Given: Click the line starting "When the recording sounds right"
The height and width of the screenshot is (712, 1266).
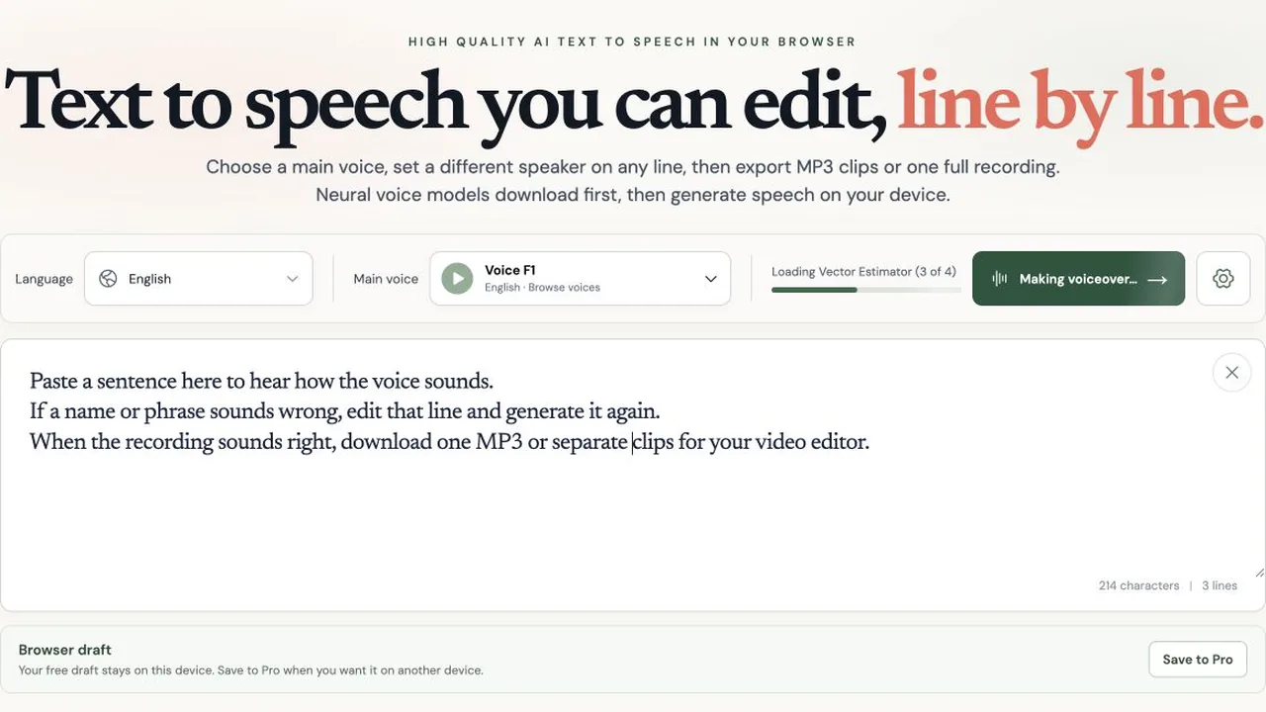Looking at the screenshot, I should click(x=449, y=441).
